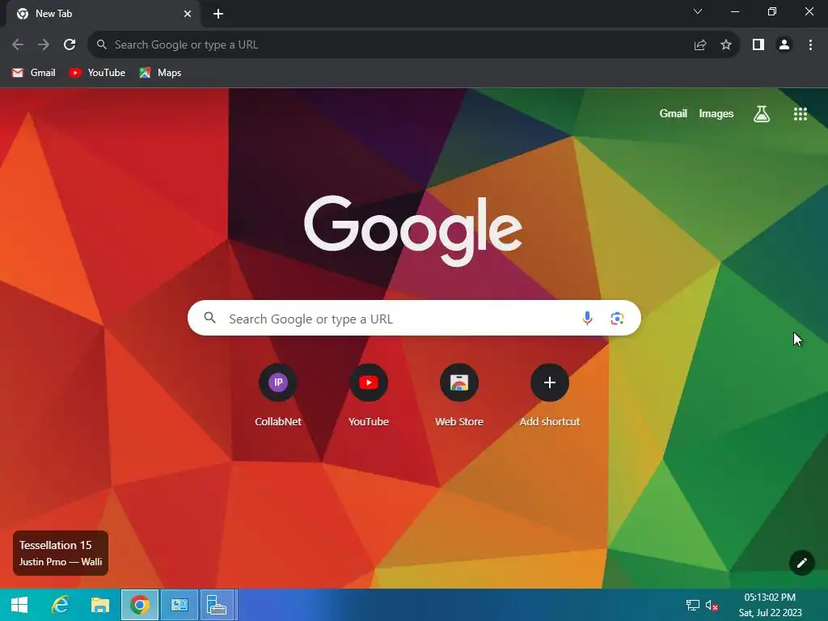Search by image with Google Lens icon
Image resolution: width=828 pixels, height=621 pixels.
pos(617,319)
